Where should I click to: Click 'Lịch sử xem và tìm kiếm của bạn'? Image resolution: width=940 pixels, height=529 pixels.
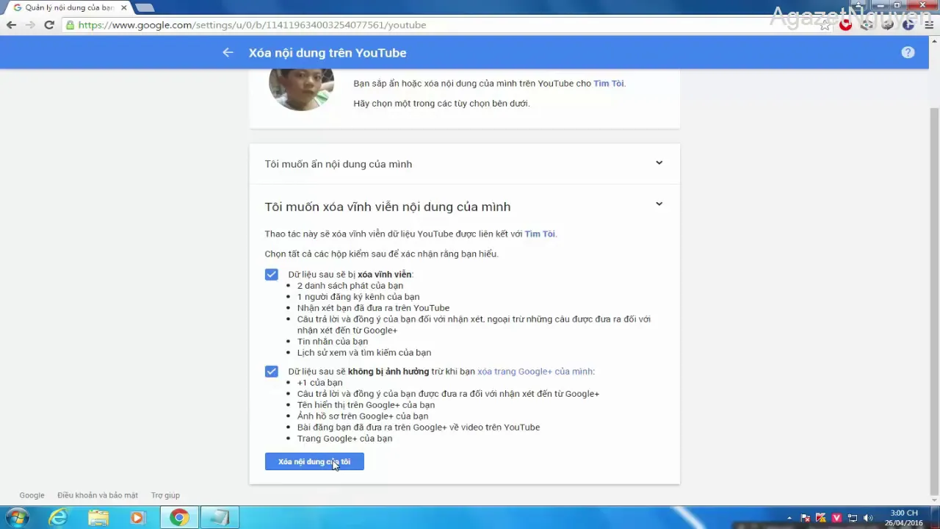(x=364, y=353)
